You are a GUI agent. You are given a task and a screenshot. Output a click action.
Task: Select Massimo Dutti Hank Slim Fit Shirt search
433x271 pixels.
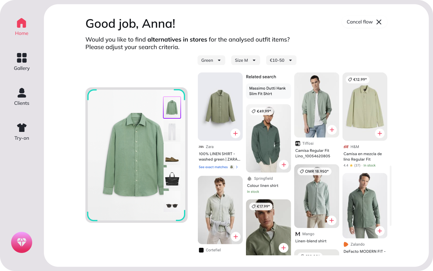pos(269,91)
